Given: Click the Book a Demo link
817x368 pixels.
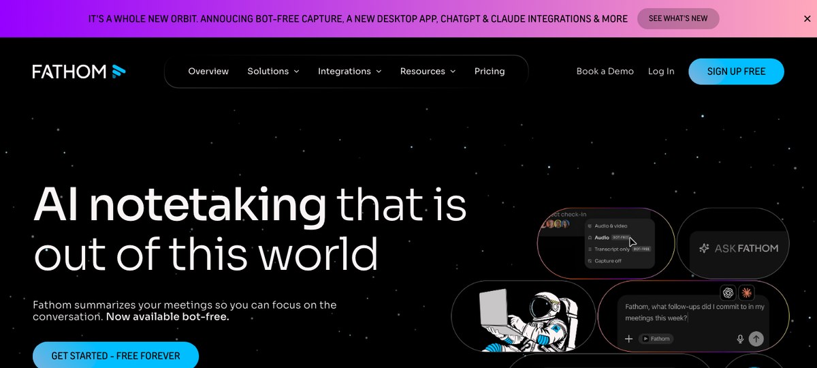Looking at the screenshot, I should (605, 72).
